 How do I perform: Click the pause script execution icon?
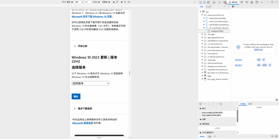(x=201, y=104)
